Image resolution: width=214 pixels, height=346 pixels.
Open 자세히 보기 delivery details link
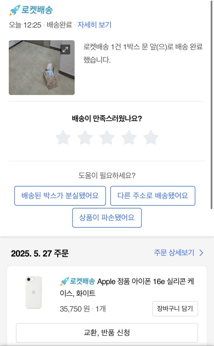pos(94,25)
